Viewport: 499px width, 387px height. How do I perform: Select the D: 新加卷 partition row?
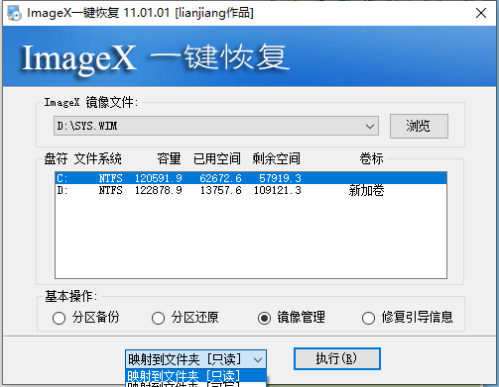coord(251,190)
